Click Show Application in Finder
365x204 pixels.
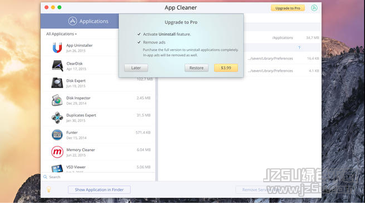pyautogui.click(x=99, y=190)
